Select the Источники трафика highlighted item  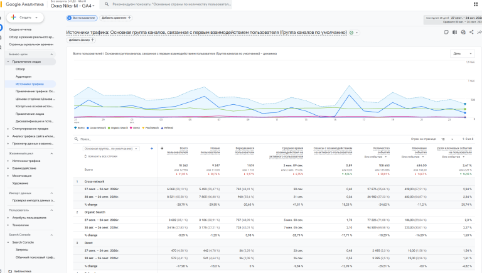tap(30, 84)
